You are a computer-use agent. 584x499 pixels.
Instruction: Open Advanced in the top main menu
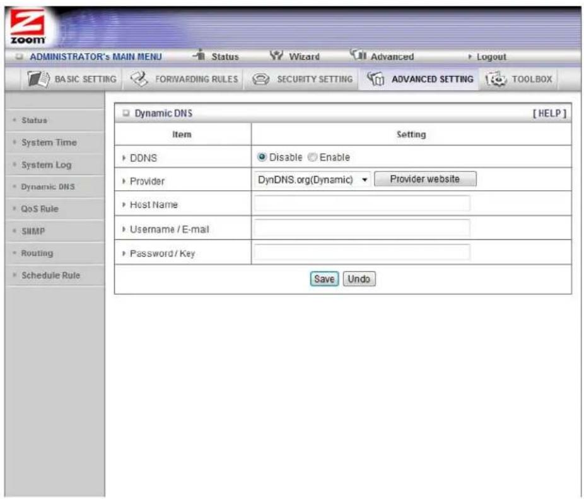coord(392,57)
